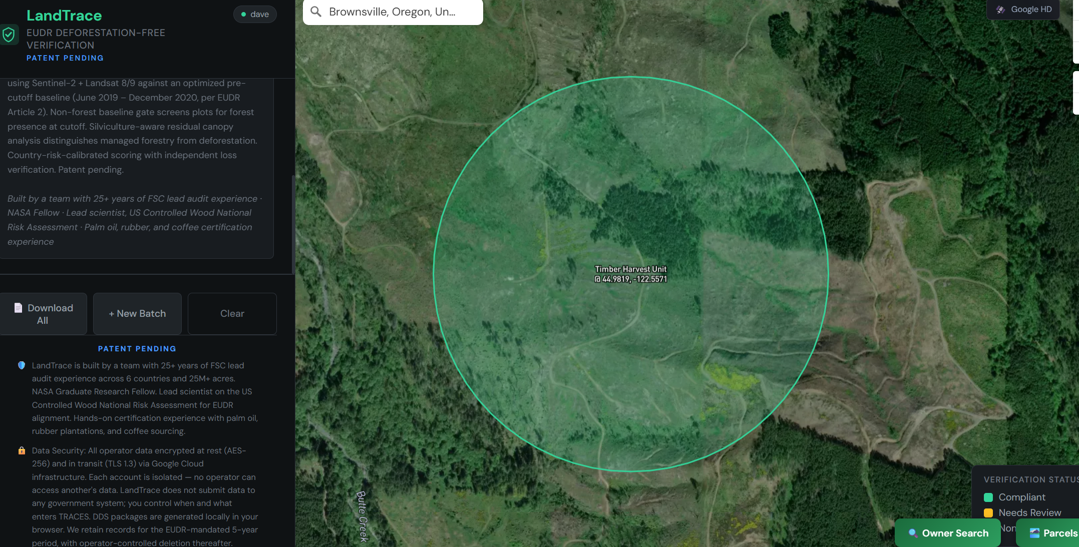Open the dave user account pill
The width and height of the screenshot is (1079, 547).
point(255,14)
